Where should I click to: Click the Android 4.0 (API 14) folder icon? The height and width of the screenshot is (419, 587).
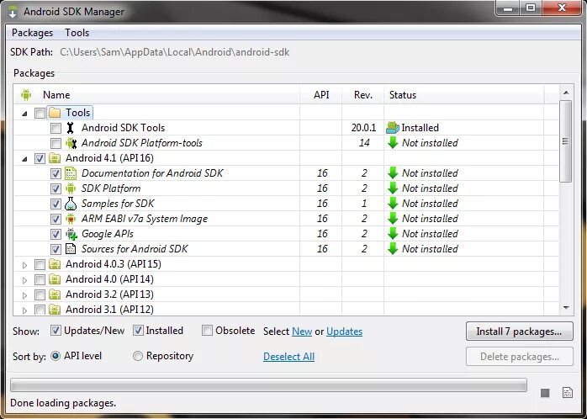[55, 279]
